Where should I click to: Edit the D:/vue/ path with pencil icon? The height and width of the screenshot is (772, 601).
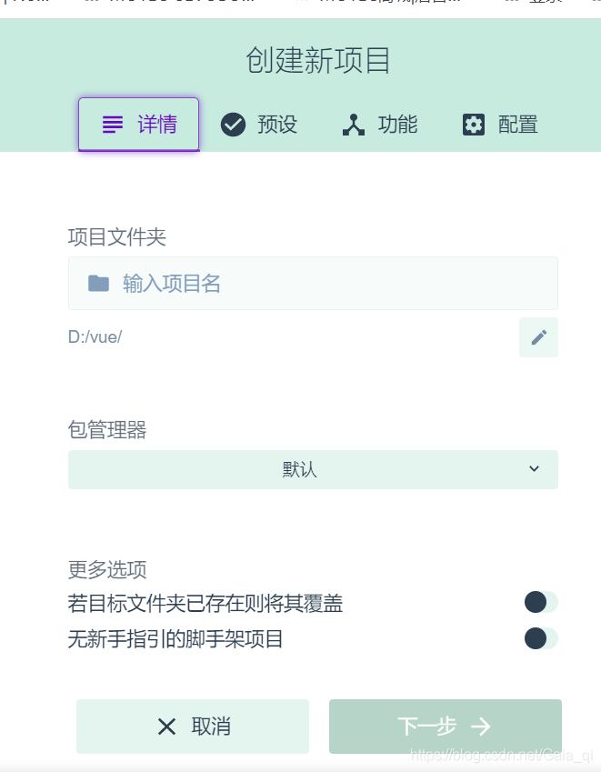(538, 337)
